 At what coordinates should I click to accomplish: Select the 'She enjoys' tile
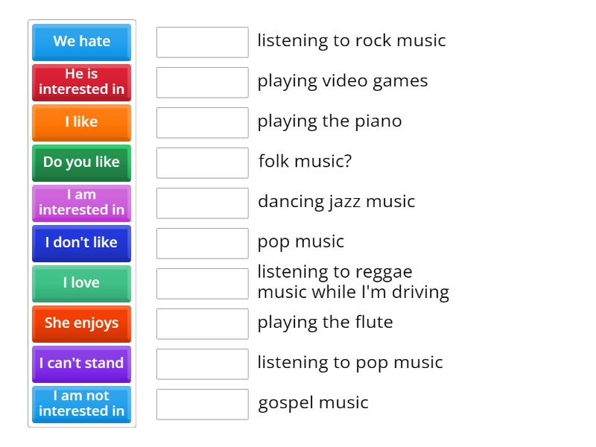(81, 323)
